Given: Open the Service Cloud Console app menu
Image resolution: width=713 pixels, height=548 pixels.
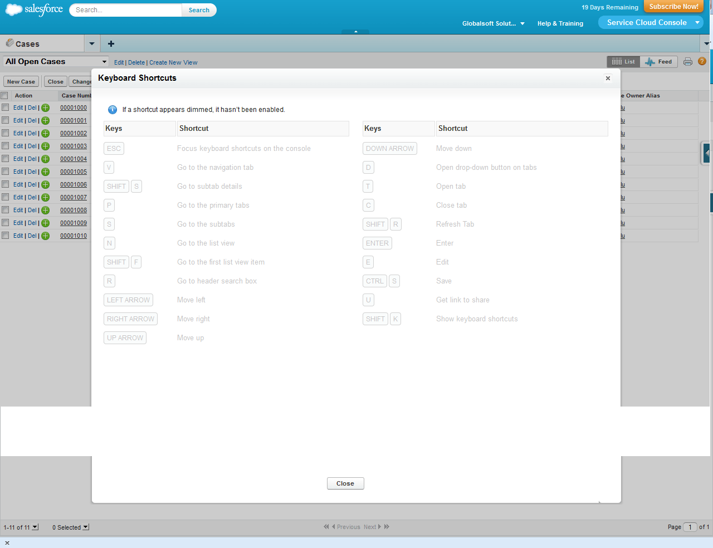Looking at the screenshot, I should [651, 22].
